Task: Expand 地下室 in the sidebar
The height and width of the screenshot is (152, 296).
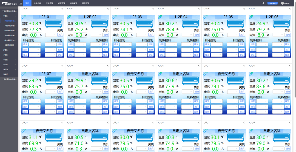Action: [x=9, y=69]
